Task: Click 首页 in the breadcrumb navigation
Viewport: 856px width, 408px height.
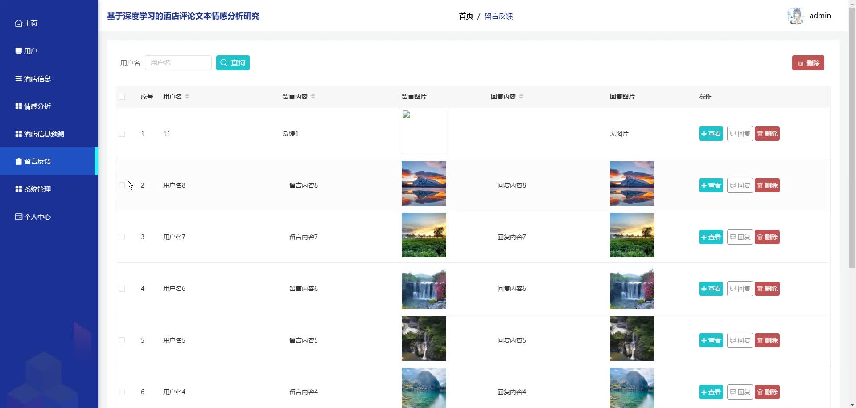Action: click(x=465, y=16)
